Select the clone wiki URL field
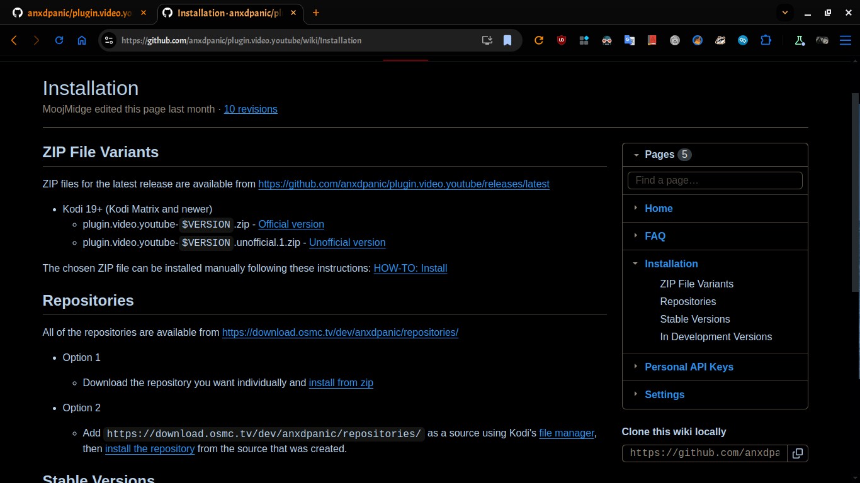The height and width of the screenshot is (483, 860). (x=705, y=453)
